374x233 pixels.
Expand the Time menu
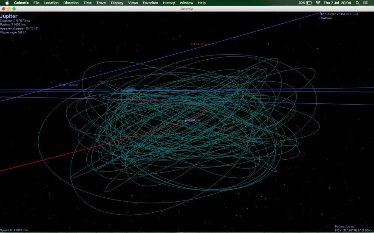click(x=88, y=3)
